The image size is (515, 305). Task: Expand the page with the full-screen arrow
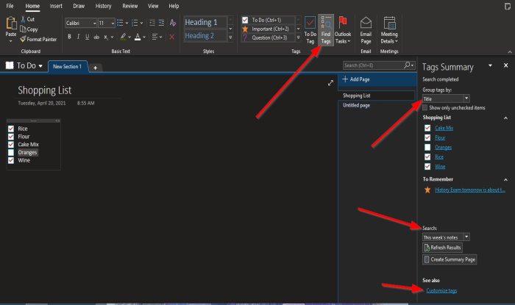coord(330,83)
